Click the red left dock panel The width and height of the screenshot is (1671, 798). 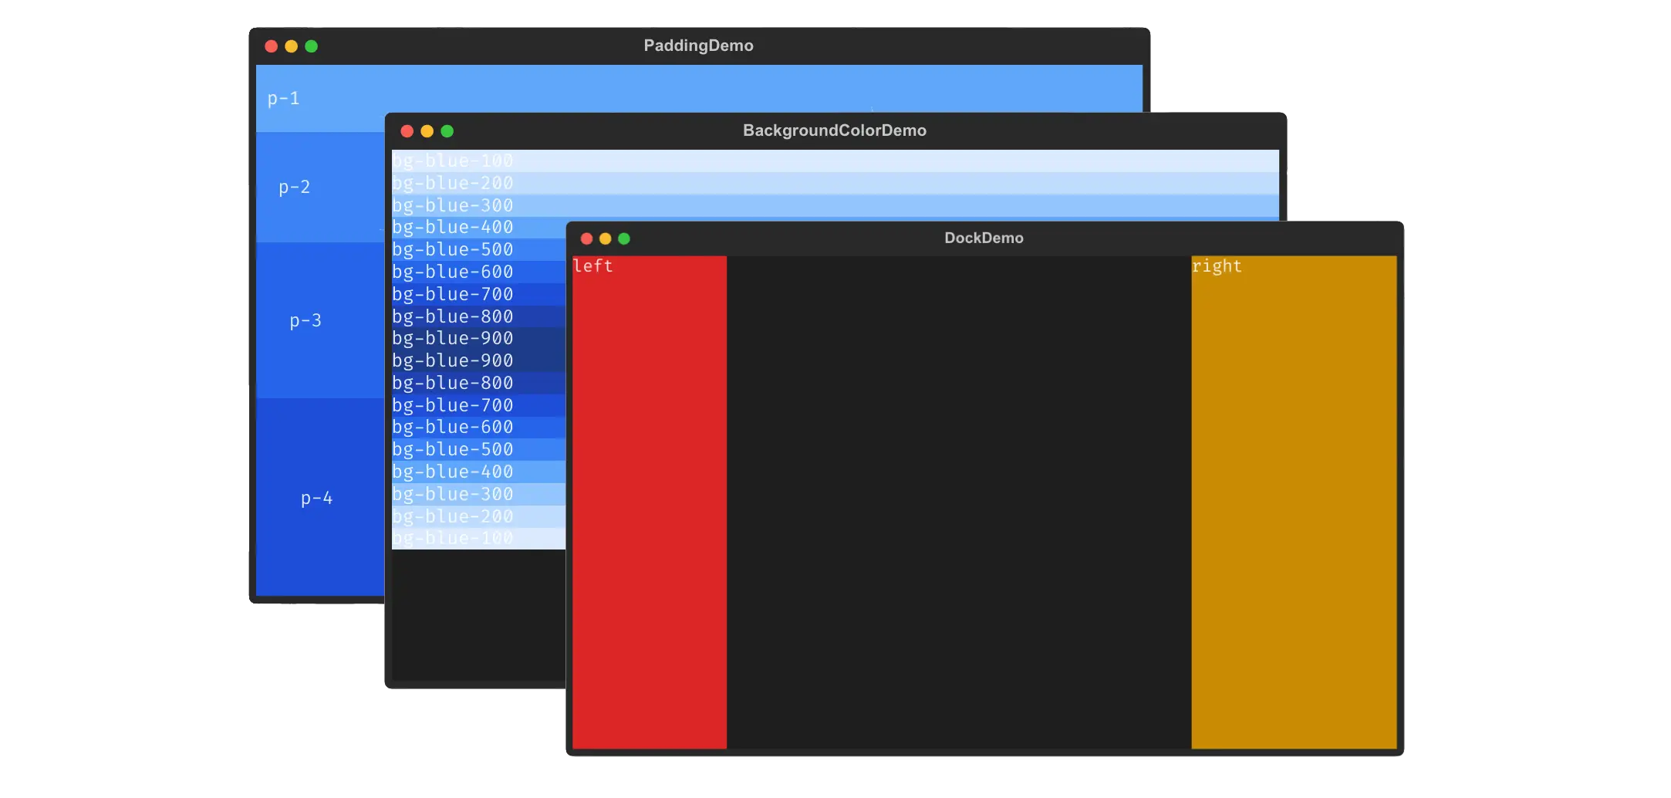point(650,502)
